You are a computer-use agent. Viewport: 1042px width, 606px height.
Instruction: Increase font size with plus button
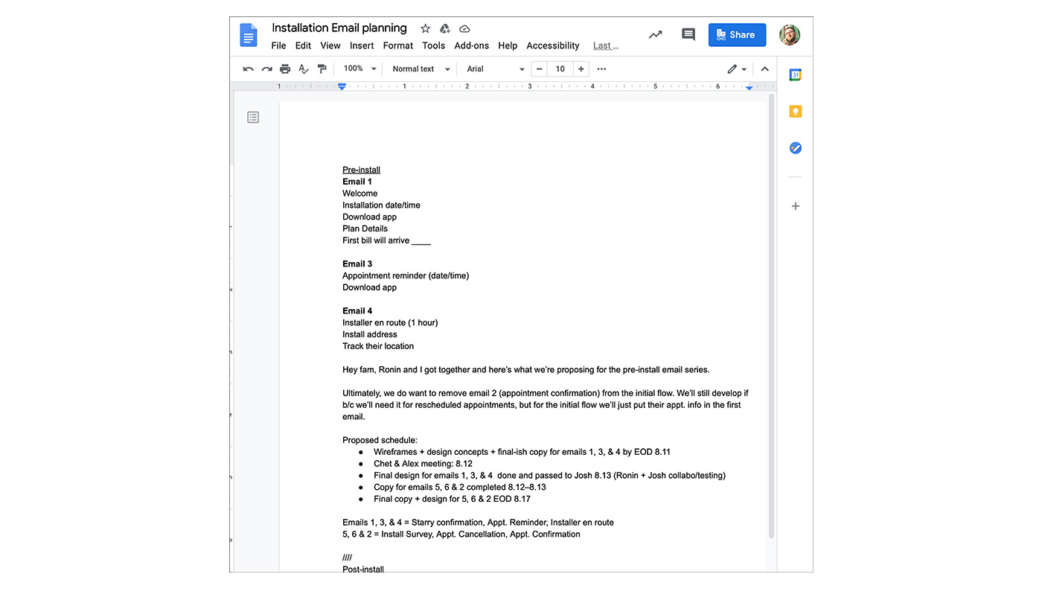(x=581, y=69)
